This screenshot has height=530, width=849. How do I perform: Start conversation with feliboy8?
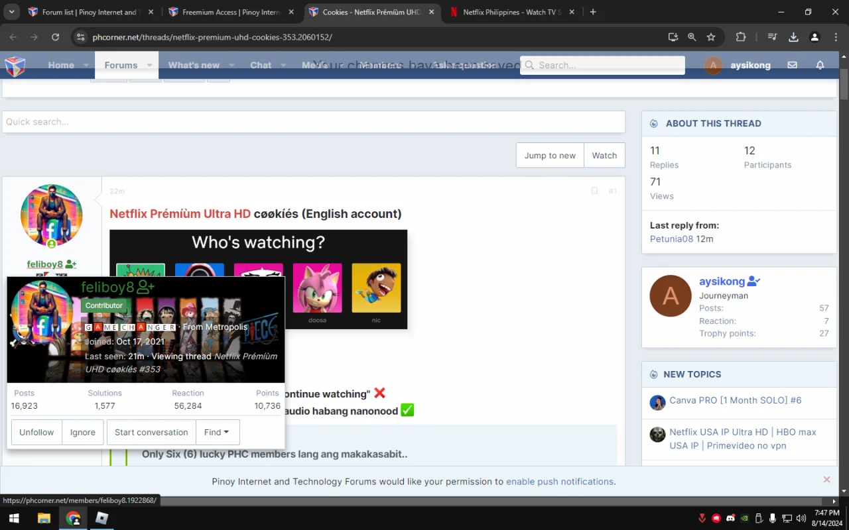(x=151, y=432)
